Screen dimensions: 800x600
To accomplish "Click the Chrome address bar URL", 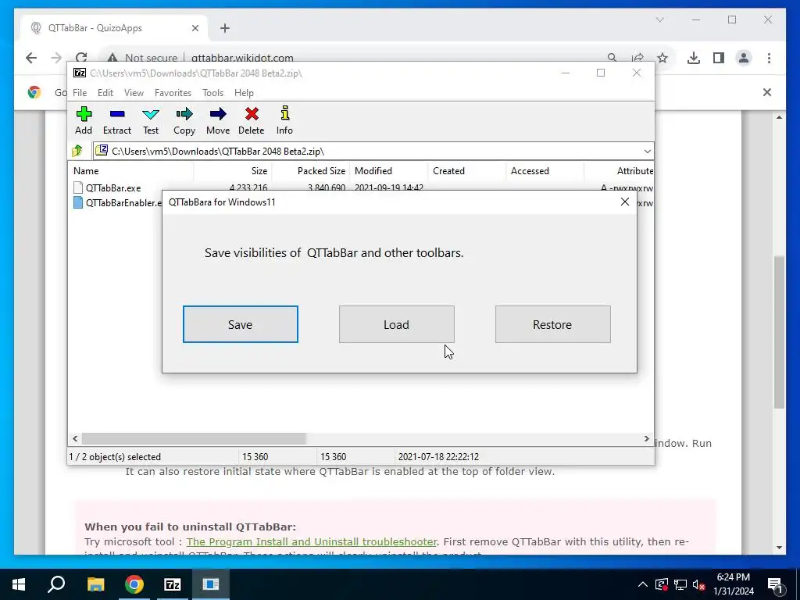I will 242,58.
